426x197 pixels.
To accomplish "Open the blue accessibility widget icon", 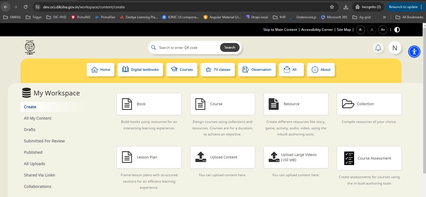I will pyautogui.click(x=414, y=52).
